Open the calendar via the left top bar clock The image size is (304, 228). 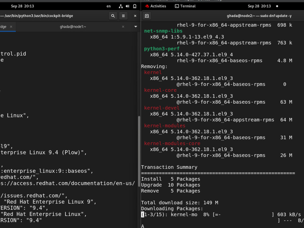click(x=23, y=6)
